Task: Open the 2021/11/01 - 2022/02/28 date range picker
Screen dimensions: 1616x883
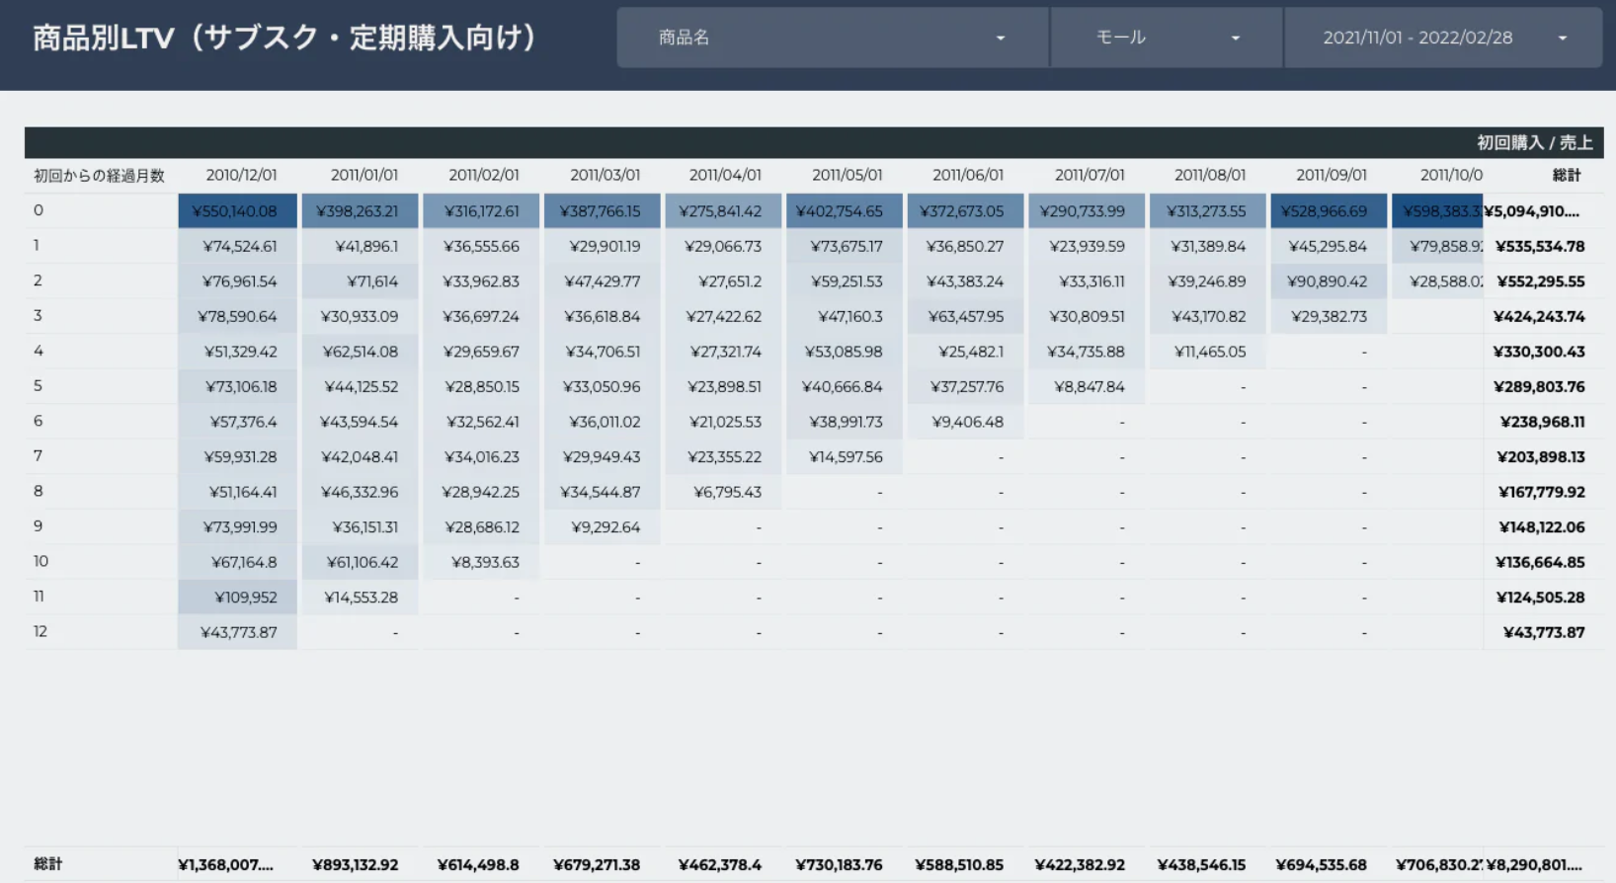Action: (x=1443, y=38)
